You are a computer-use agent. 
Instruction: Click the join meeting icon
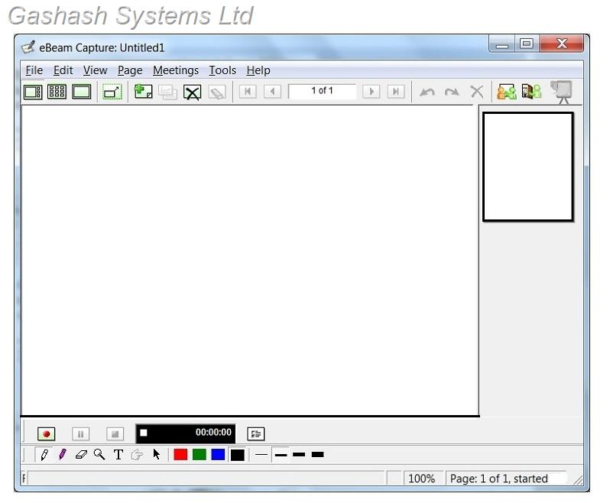[531, 92]
